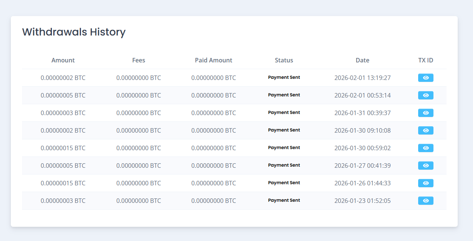Viewport: 473px width, 241px height.
Task: Show transaction ID for 2026-01-31 00:39:37 withdrawal
Action: point(426,113)
